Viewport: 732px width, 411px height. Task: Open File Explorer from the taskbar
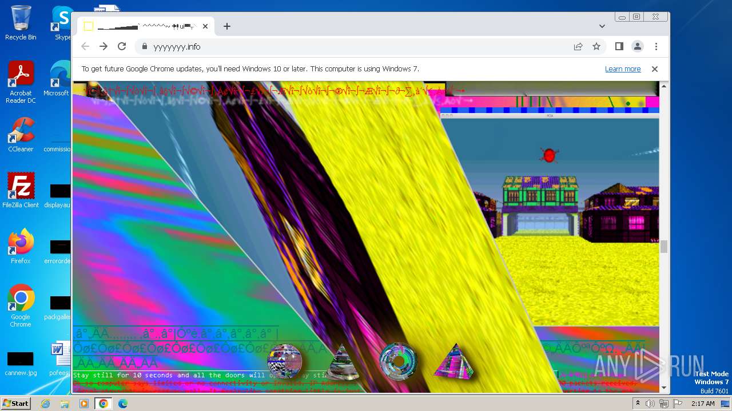[x=65, y=404]
